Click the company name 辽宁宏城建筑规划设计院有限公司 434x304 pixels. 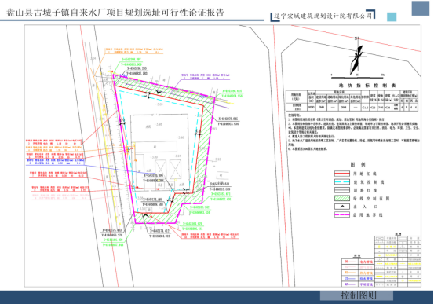point(323,16)
